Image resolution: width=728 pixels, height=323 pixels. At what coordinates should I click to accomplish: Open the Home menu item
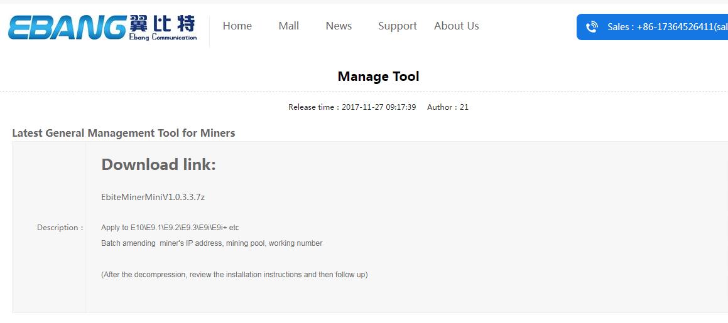pyautogui.click(x=237, y=26)
